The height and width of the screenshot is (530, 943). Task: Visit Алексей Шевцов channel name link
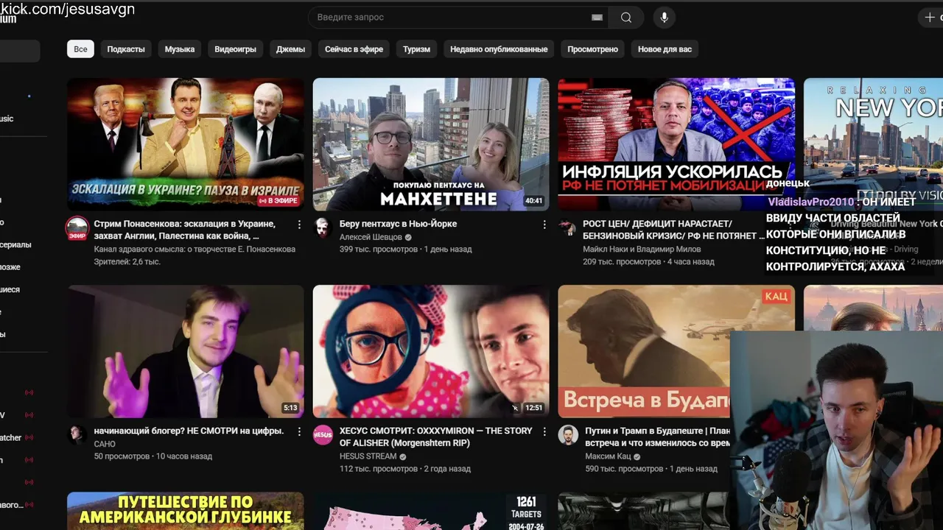371,237
